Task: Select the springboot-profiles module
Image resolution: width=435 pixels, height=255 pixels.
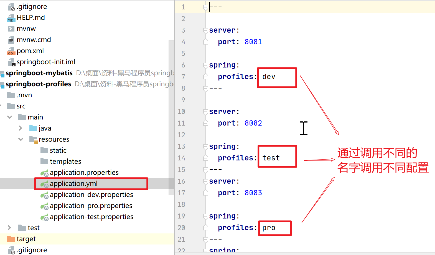Action: tap(38, 84)
